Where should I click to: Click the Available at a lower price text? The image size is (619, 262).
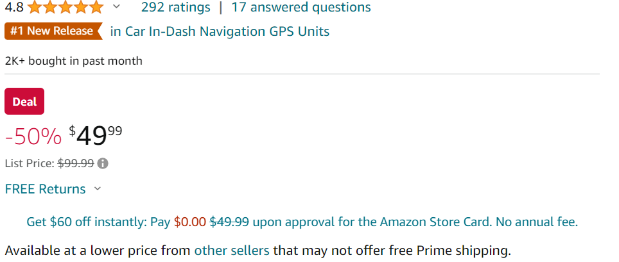pos(99,250)
